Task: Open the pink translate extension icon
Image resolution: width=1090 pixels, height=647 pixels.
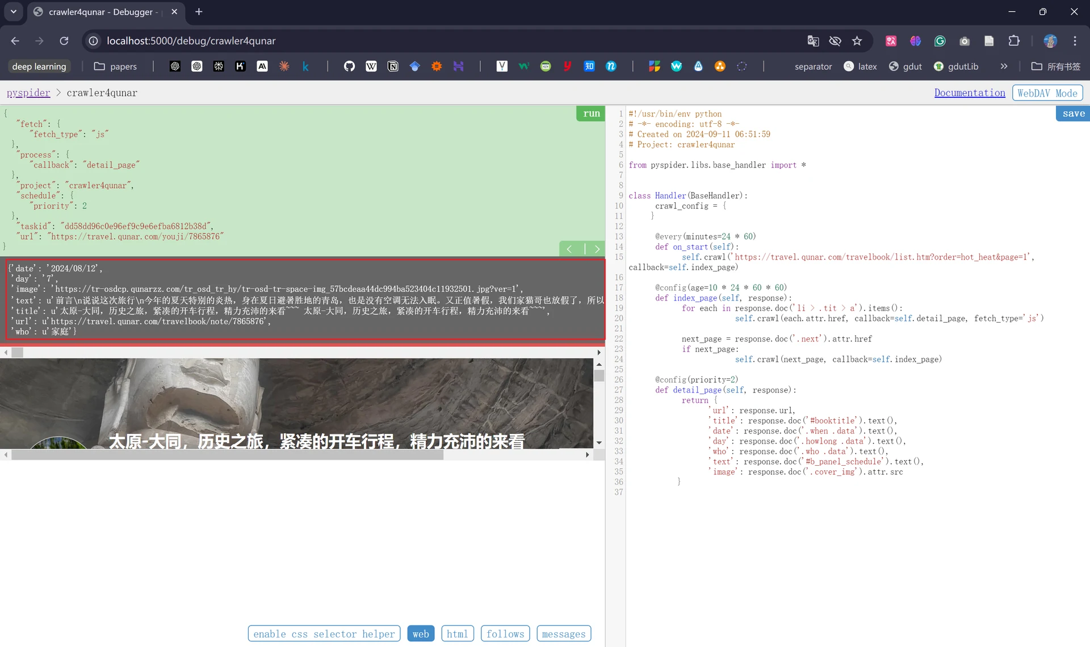Action: coord(891,41)
